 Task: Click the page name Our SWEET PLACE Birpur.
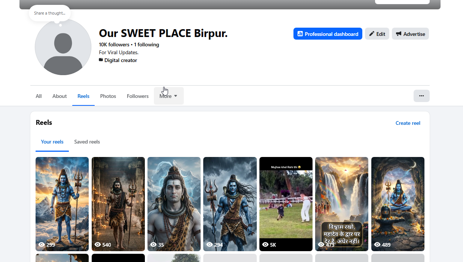coord(163,33)
